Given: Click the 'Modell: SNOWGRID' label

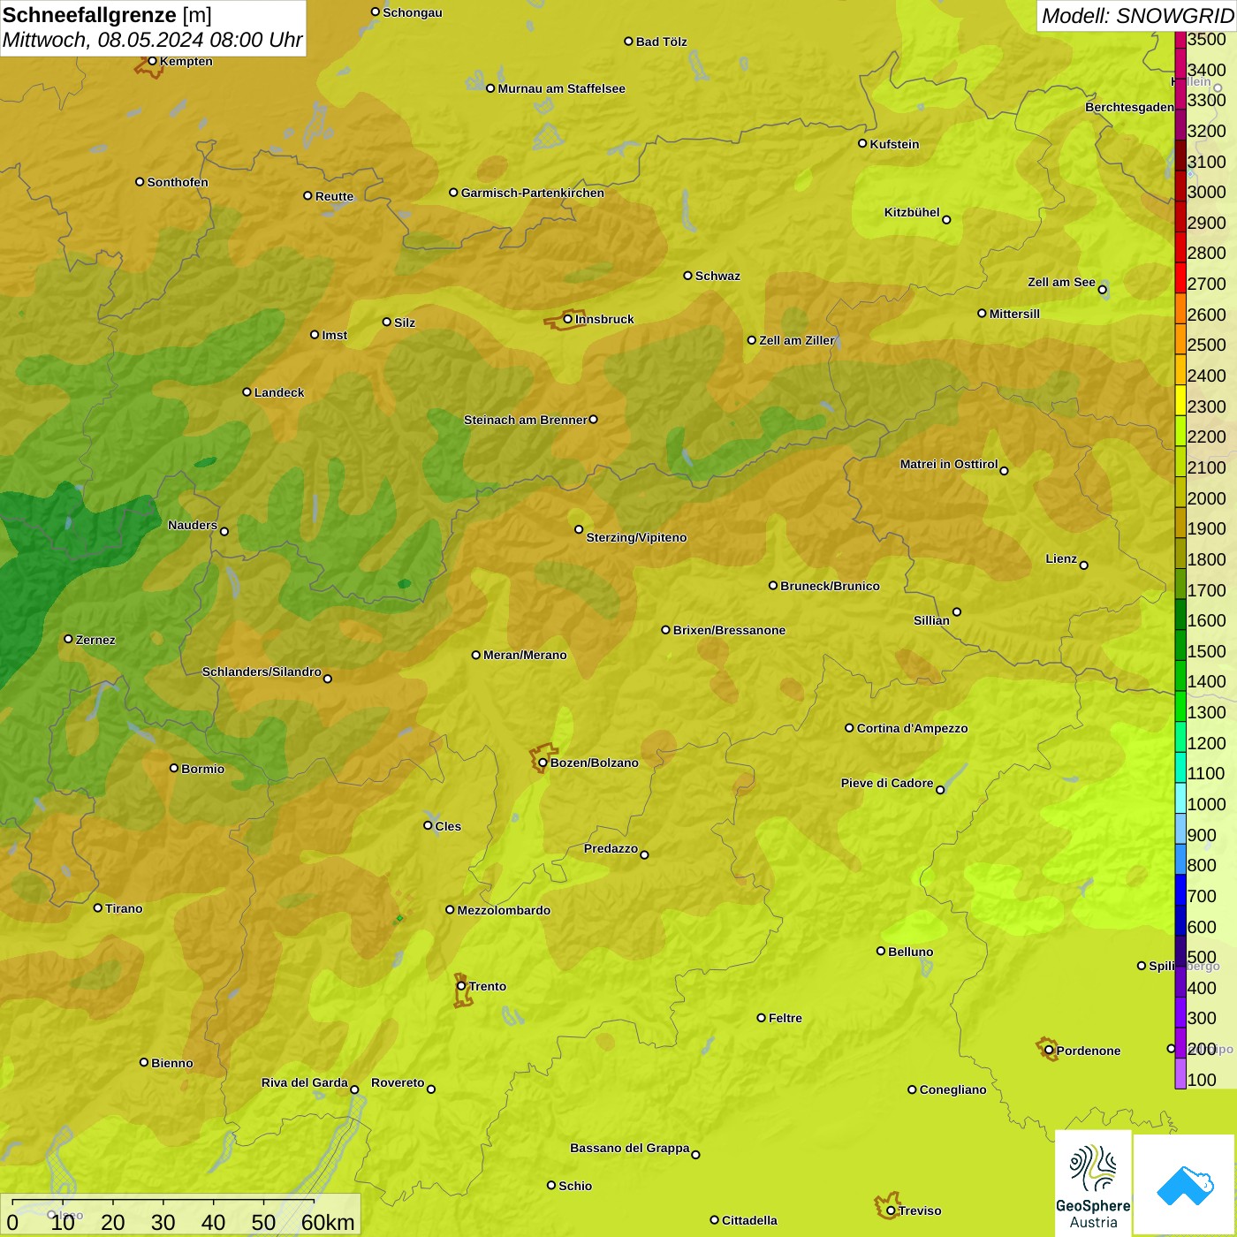Looking at the screenshot, I should [1137, 16].
